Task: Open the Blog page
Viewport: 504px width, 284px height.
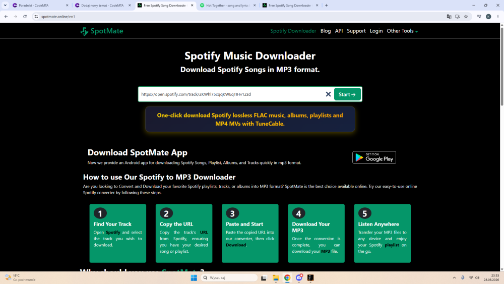Action: point(325,31)
